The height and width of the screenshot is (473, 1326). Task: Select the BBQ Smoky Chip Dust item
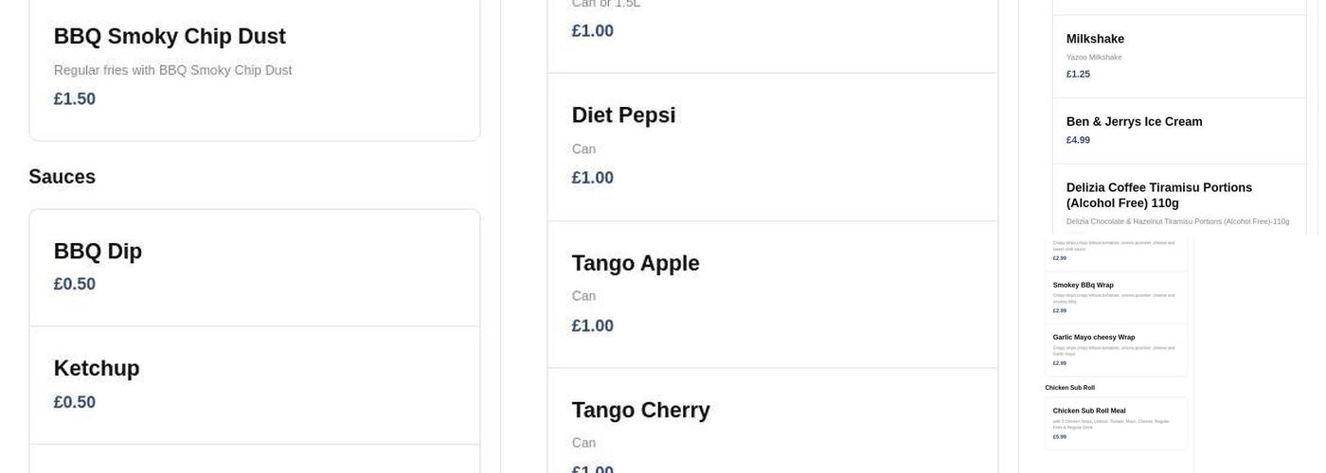(x=170, y=37)
